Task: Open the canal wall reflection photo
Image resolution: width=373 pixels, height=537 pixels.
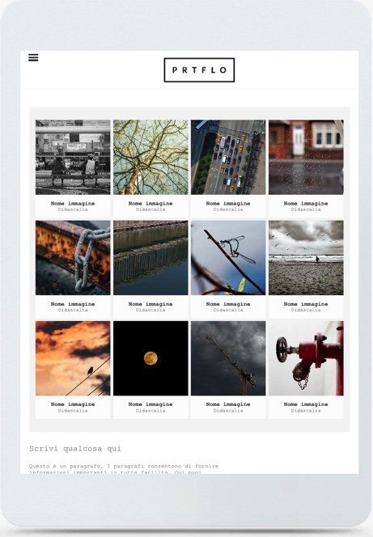Action: [x=150, y=257]
